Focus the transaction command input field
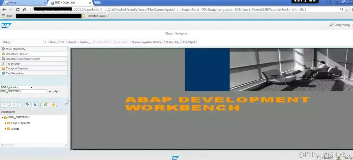353x160 pixels. click(x=28, y=42)
